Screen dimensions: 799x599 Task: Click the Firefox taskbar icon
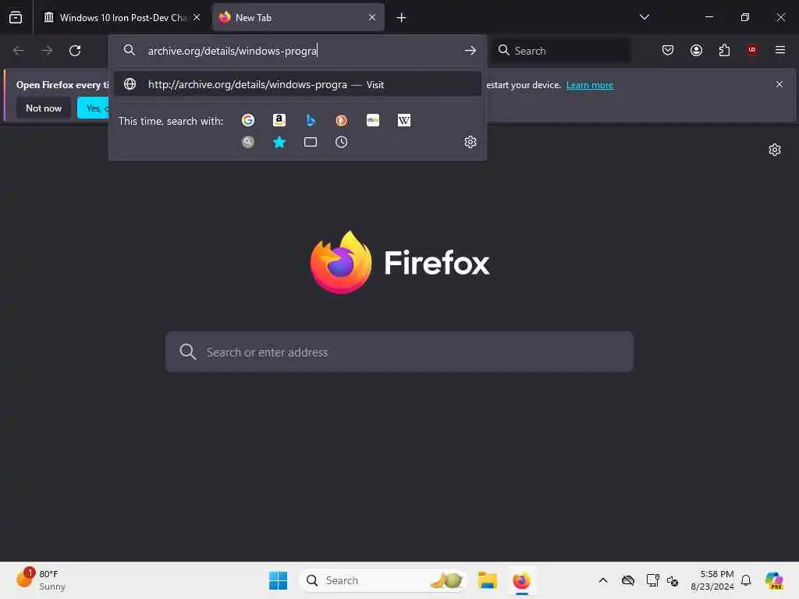(x=521, y=580)
